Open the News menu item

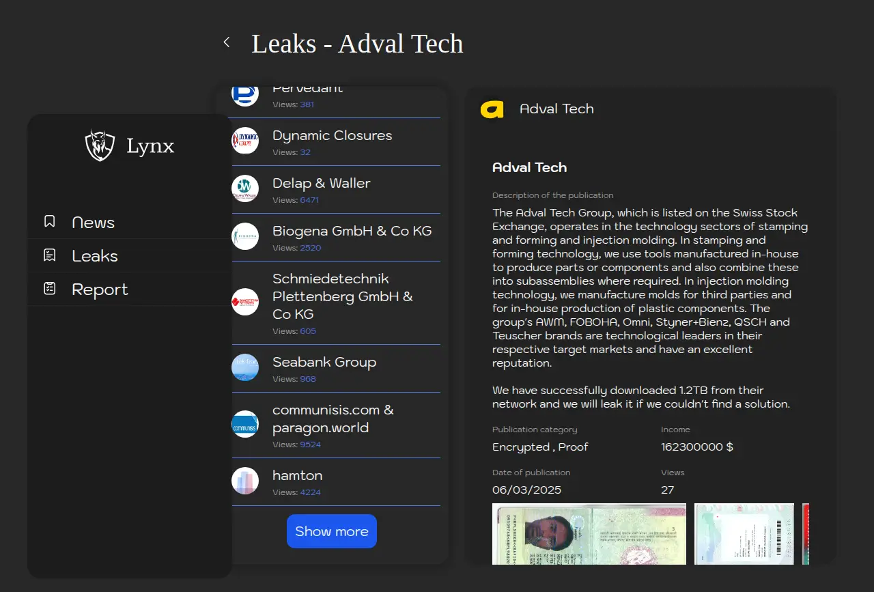tap(94, 223)
